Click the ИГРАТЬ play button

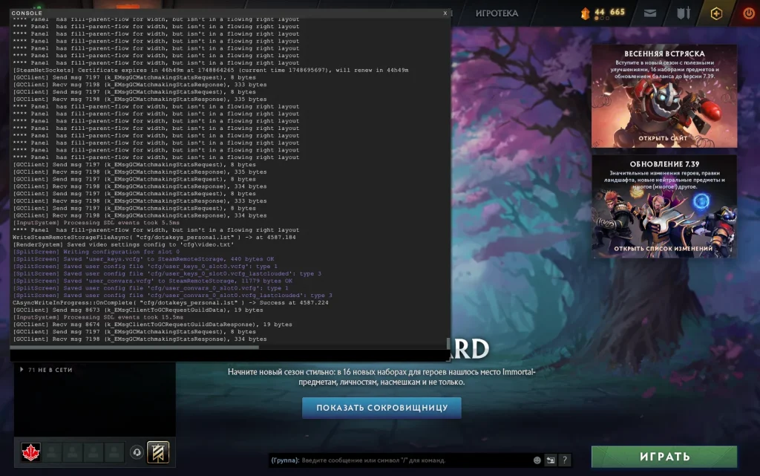664,457
